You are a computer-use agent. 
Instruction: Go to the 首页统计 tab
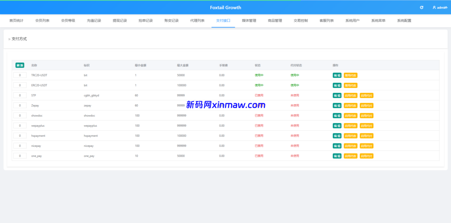[16, 21]
